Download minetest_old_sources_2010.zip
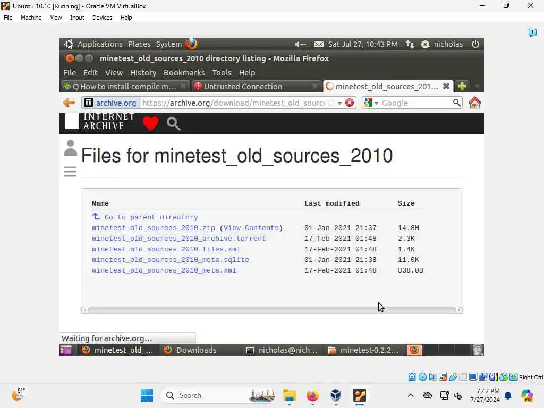Screen dimensions: 544x408 (x=154, y=228)
